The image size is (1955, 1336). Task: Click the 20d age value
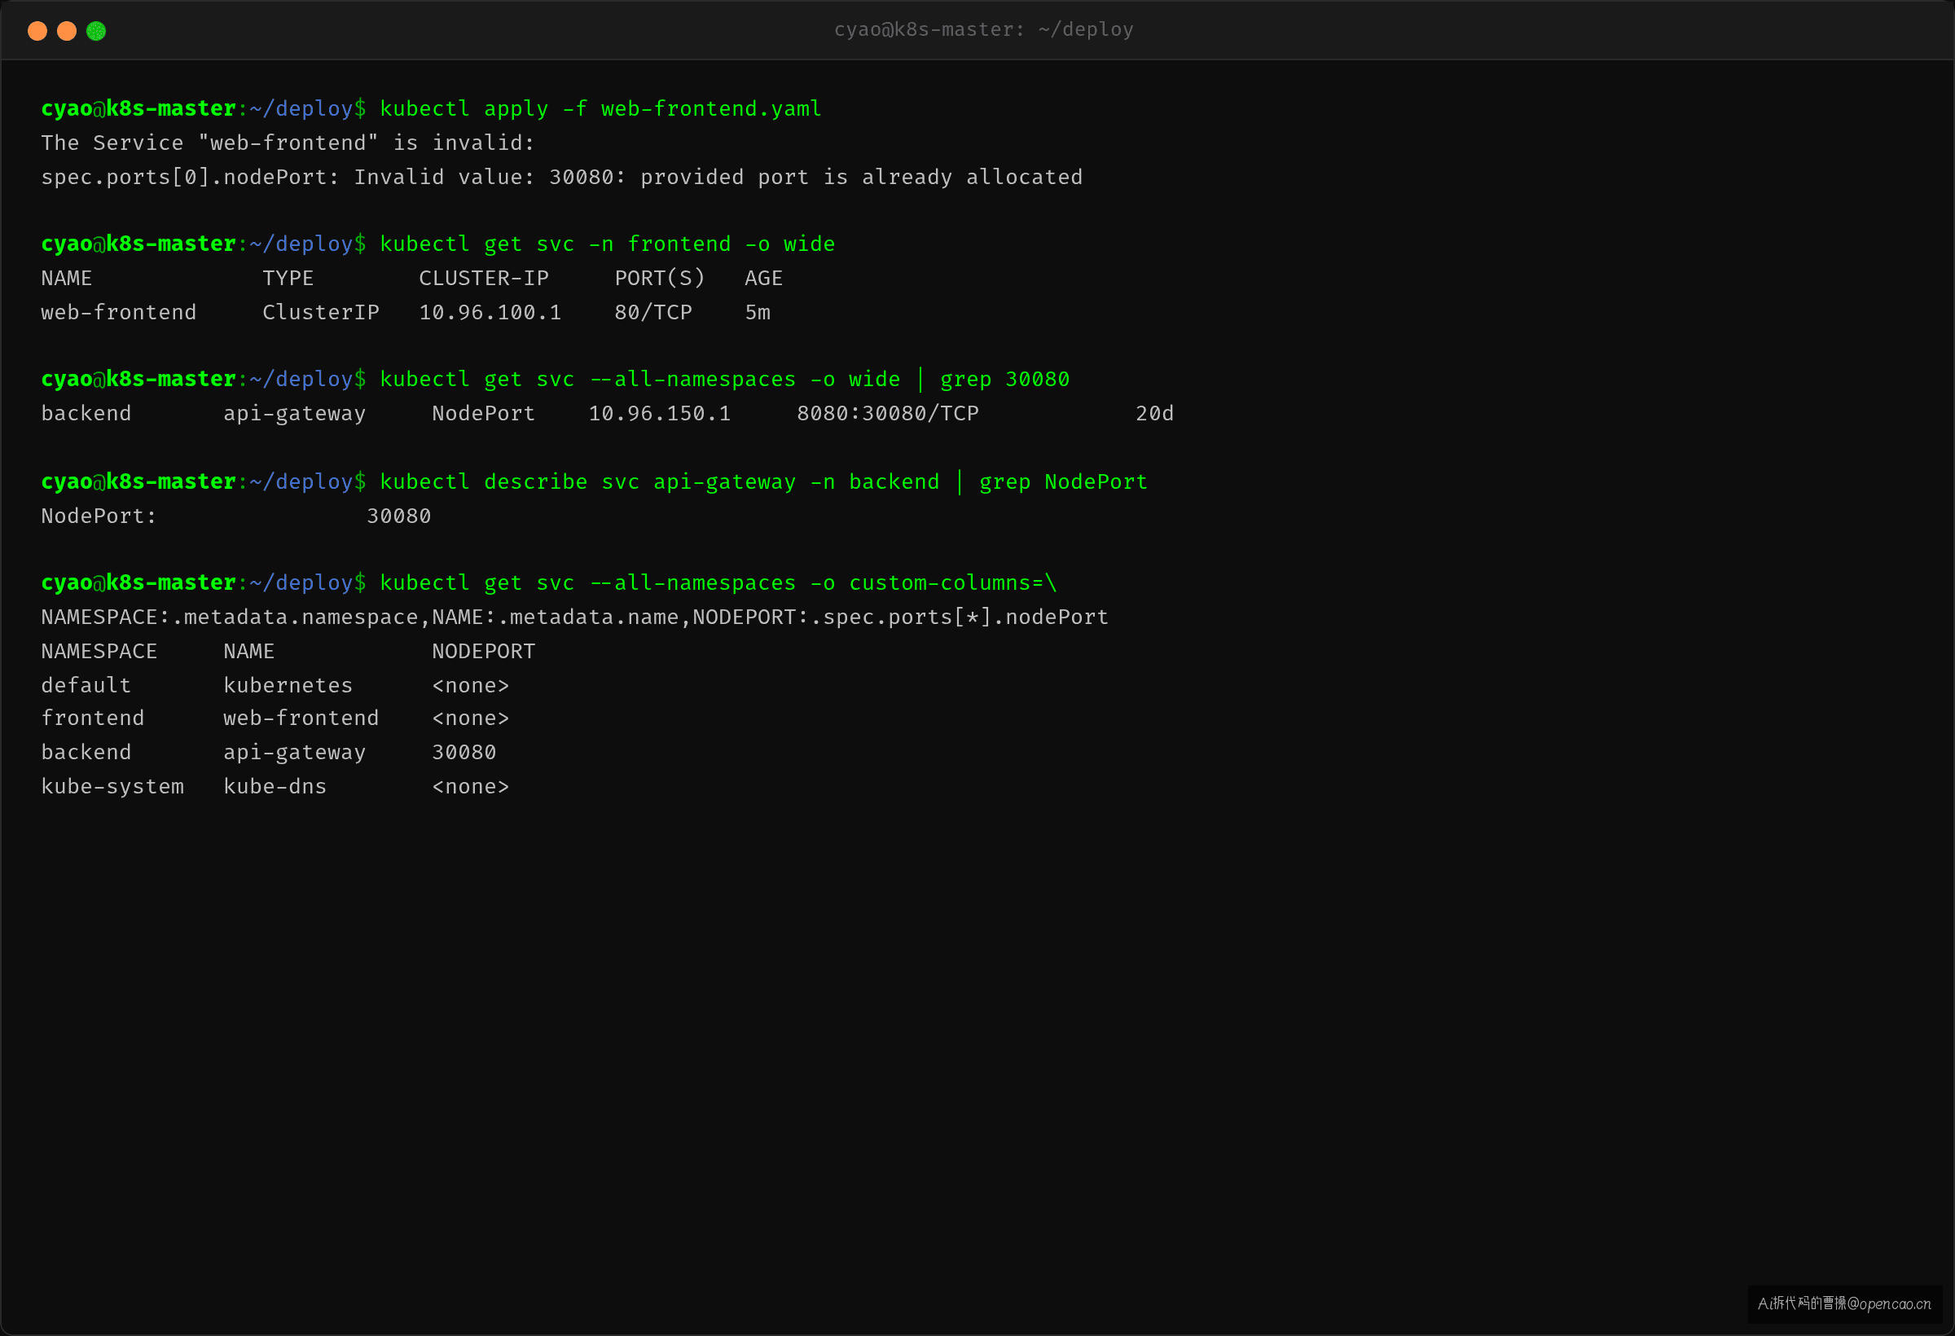(1154, 414)
